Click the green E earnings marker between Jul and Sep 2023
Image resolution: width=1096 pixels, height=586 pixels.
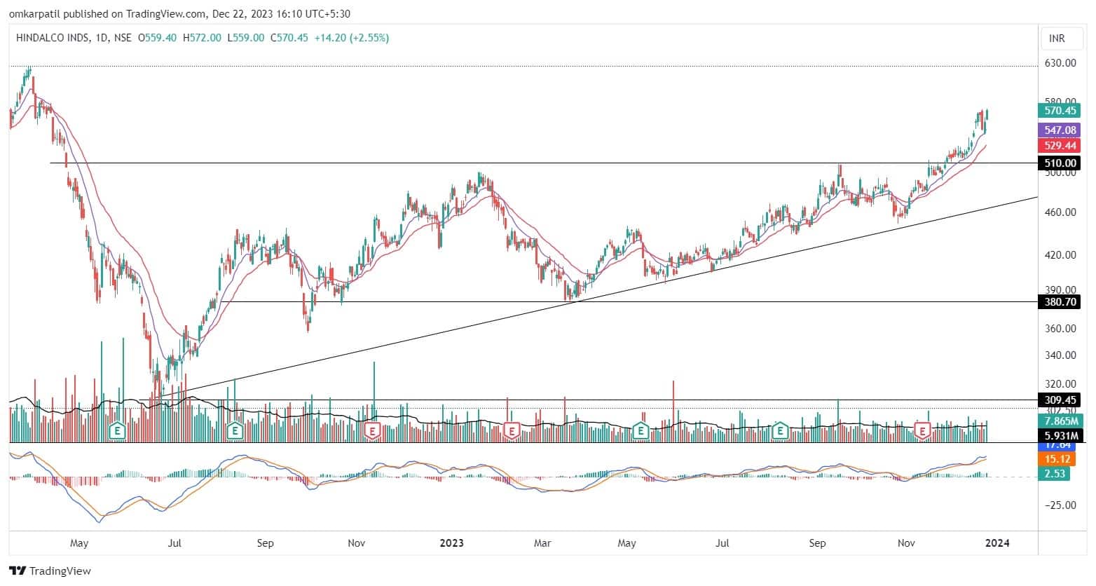[779, 430]
